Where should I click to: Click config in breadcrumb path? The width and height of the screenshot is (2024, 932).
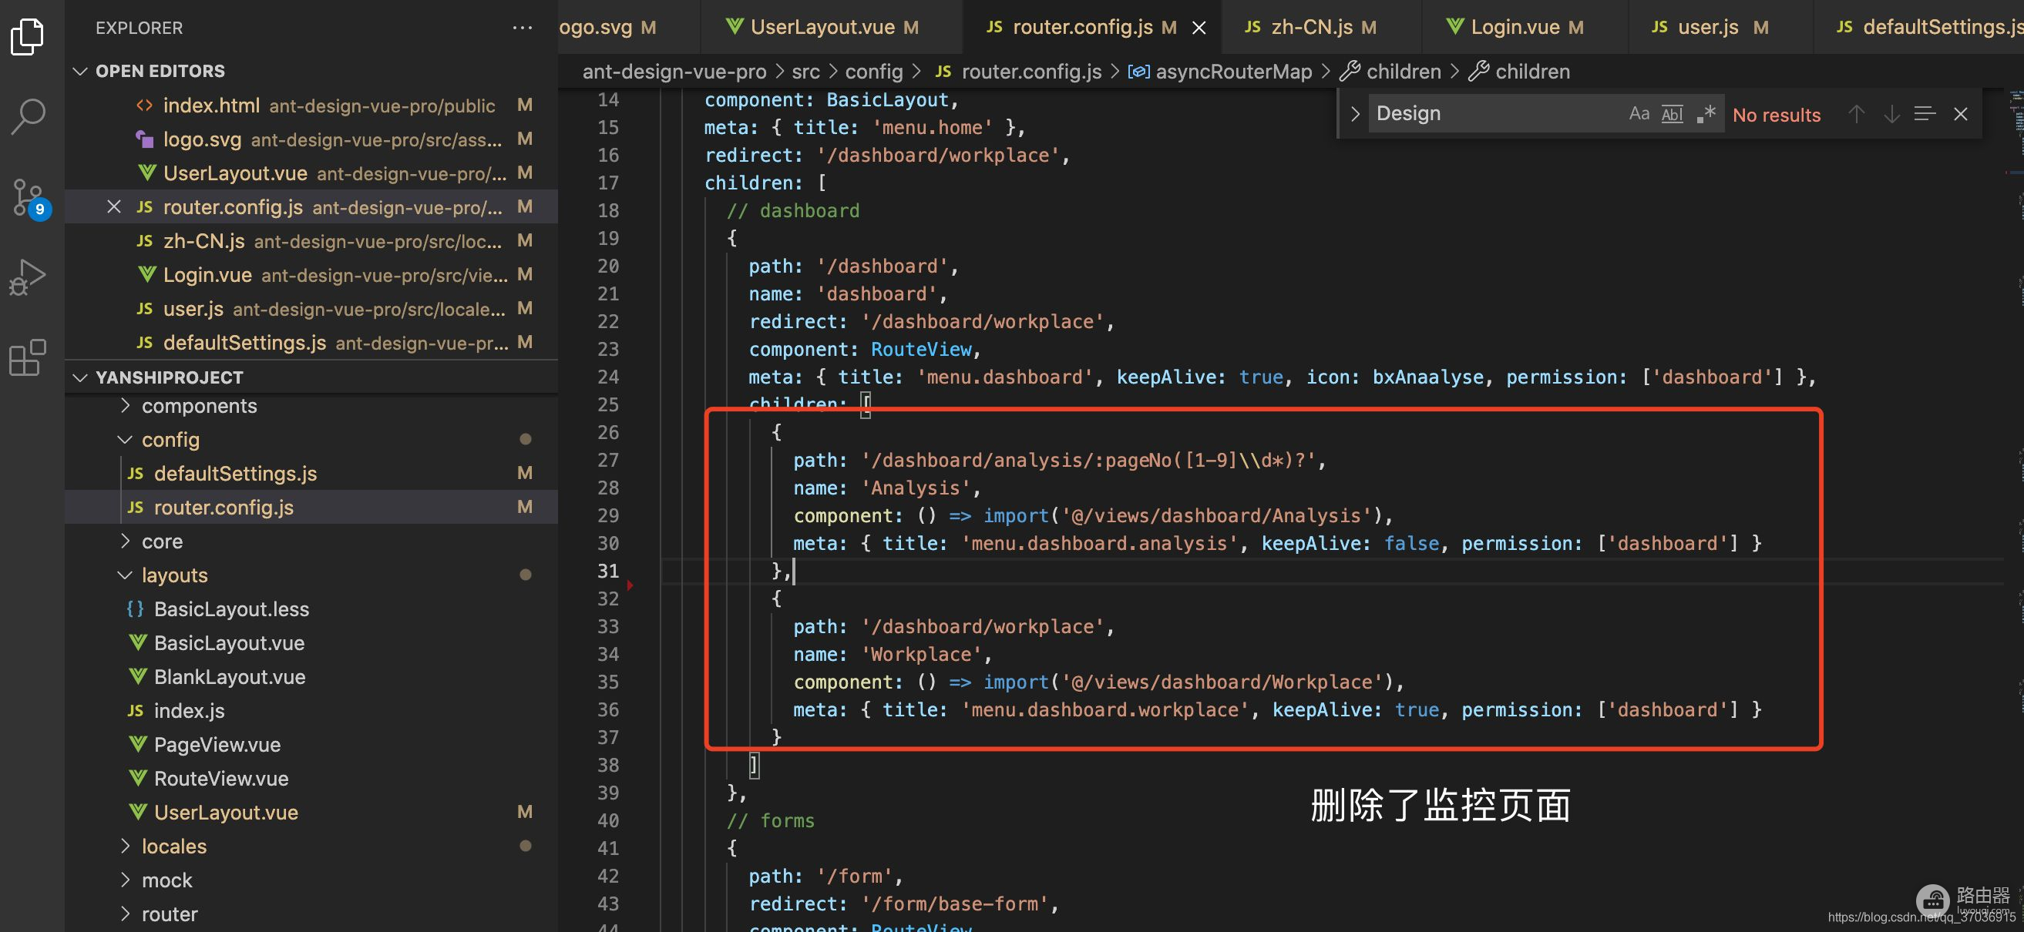[874, 72]
